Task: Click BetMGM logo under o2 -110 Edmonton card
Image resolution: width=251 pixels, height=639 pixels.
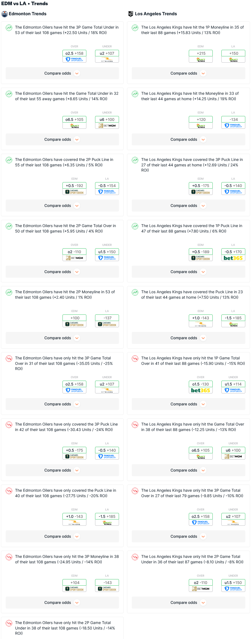Action: 74,258
